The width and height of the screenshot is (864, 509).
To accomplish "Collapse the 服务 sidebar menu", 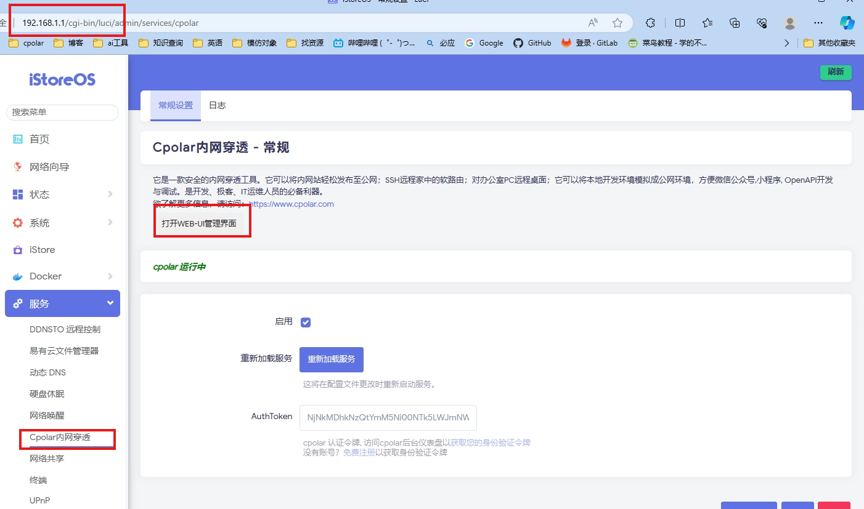I will pos(62,303).
